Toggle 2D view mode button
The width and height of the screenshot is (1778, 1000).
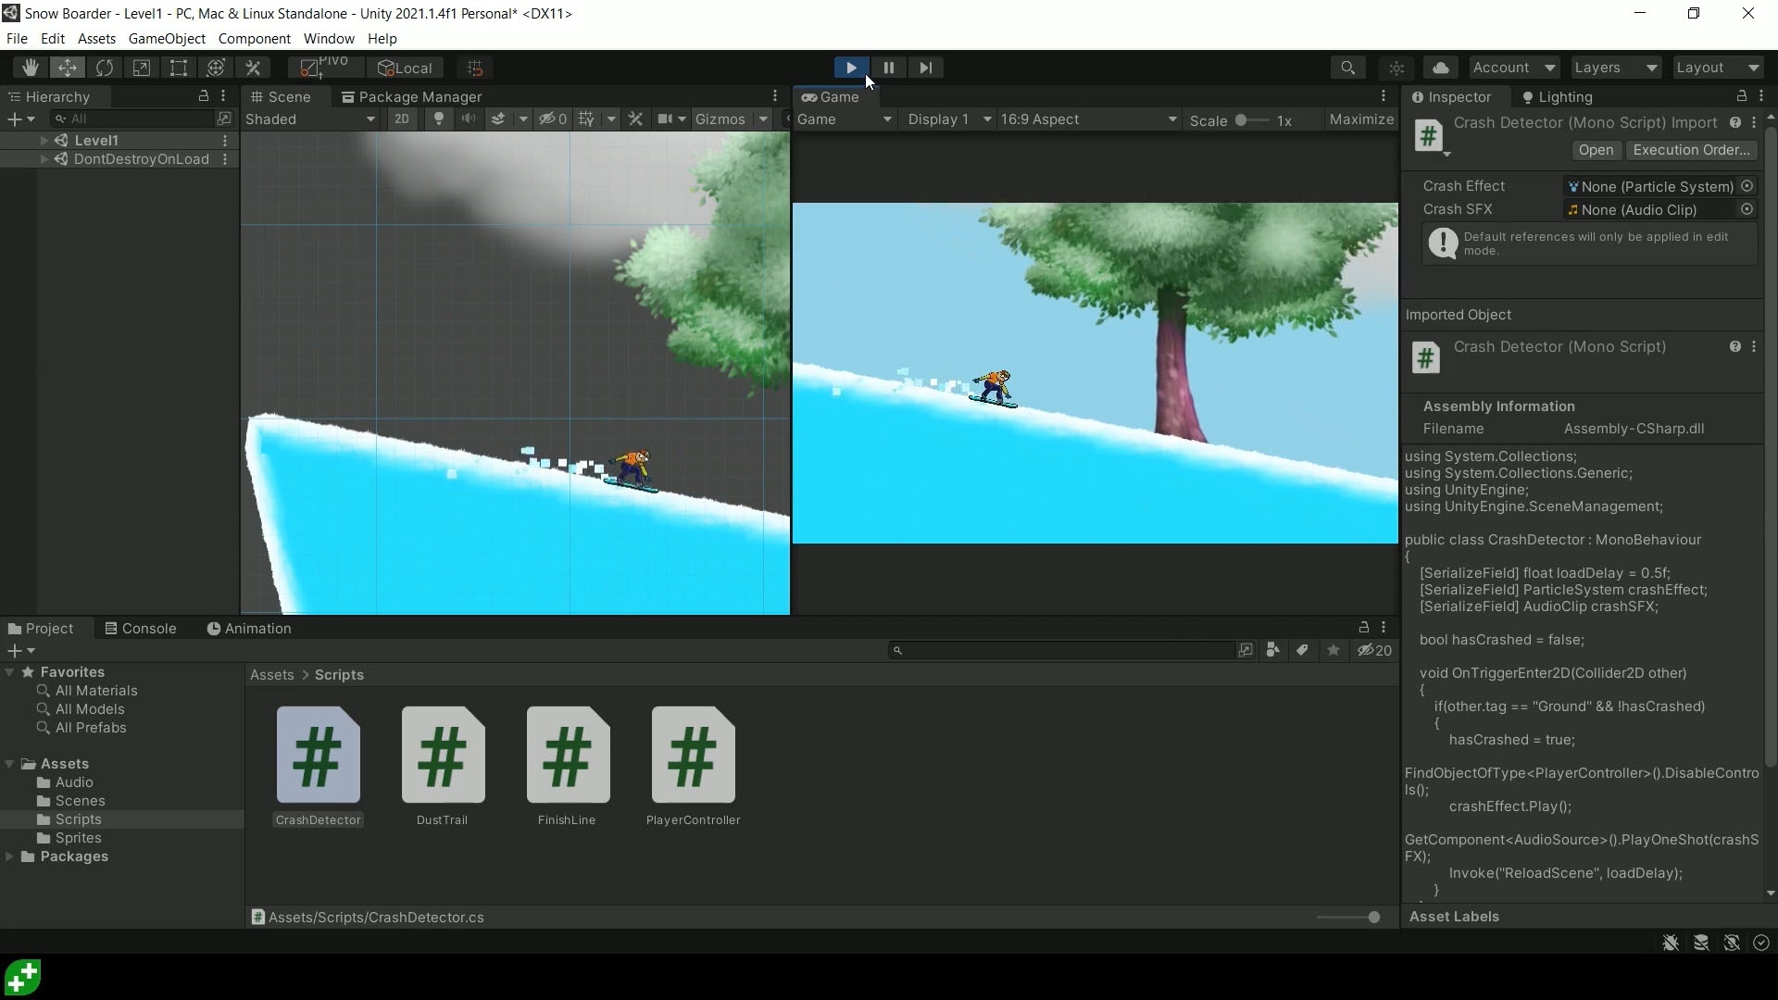click(401, 119)
